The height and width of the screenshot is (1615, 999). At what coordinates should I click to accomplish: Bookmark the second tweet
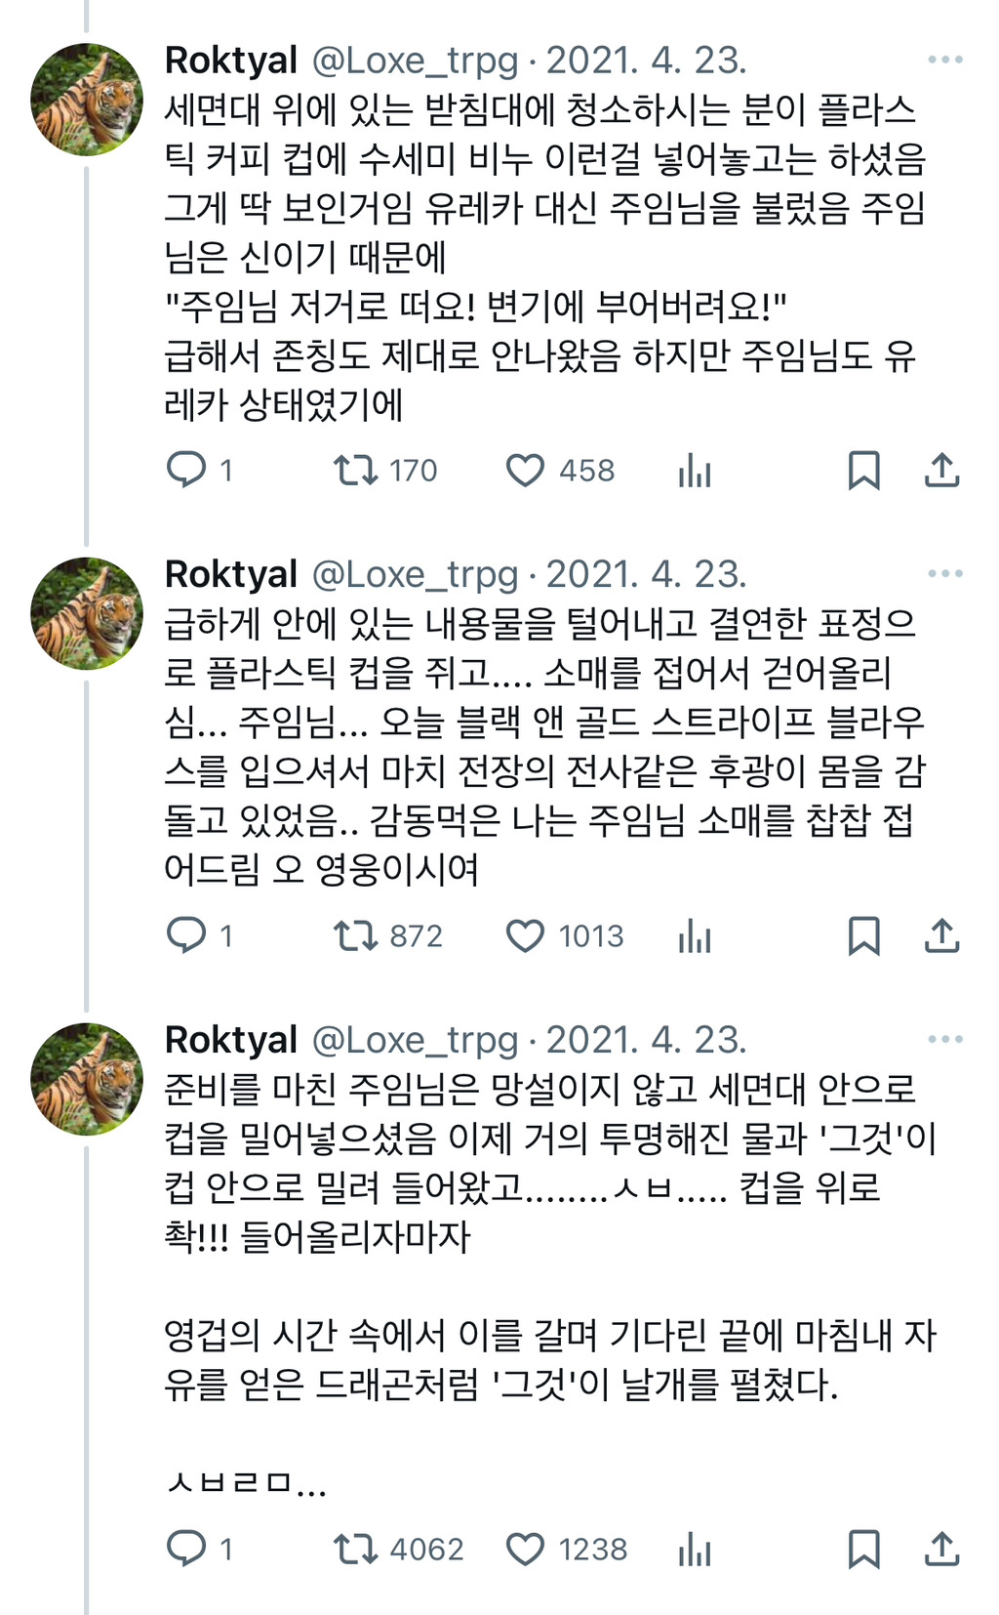(863, 935)
